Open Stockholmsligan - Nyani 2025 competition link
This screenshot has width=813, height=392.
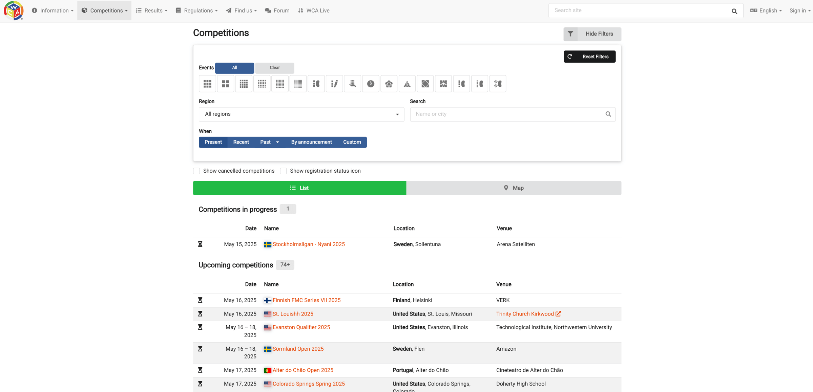[309, 244]
